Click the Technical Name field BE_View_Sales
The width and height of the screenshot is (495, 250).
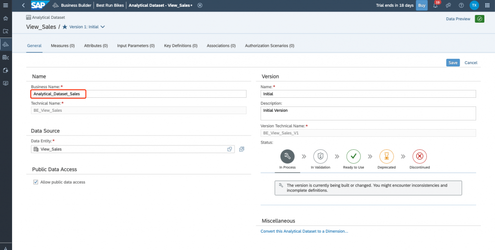(x=139, y=110)
